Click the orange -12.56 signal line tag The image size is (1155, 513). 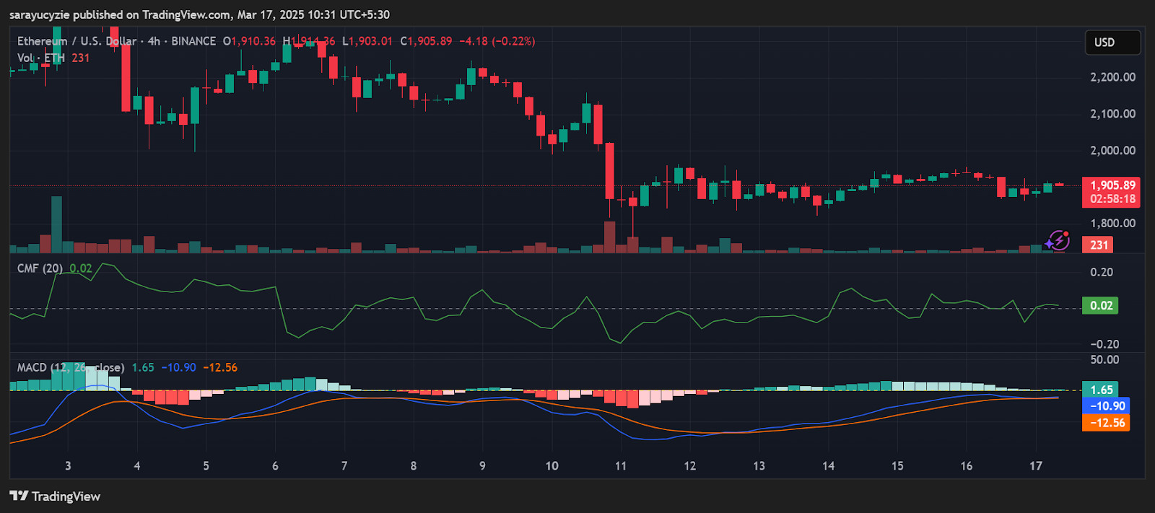point(1106,423)
